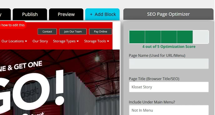The height and width of the screenshot is (115, 215).
Task: Expand the Storage Types dropdown
Action: coord(66,41)
